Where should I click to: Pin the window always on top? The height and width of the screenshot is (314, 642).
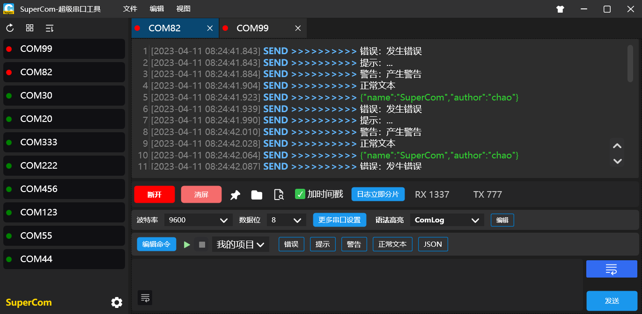(x=235, y=194)
